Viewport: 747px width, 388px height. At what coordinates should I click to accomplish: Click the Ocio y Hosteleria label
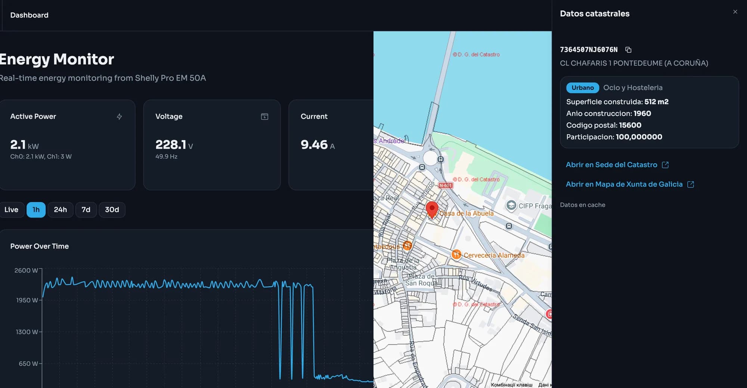coord(633,88)
